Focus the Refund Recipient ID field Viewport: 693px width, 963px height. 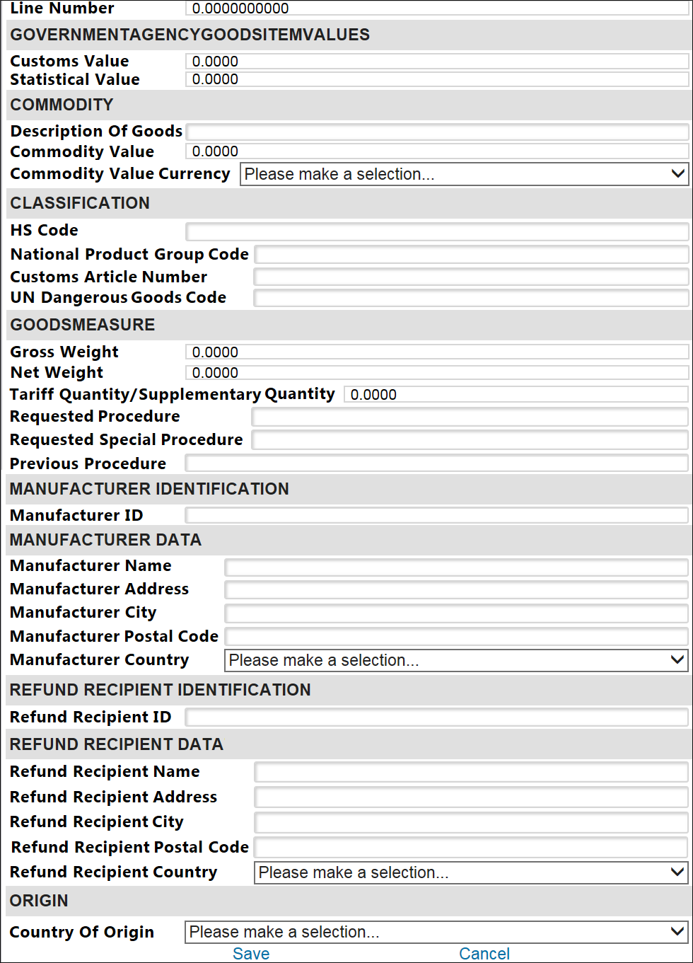click(436, 717)
